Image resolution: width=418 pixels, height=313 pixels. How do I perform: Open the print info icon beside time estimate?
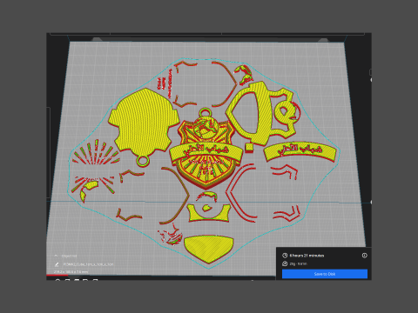[x=364, y=256]
